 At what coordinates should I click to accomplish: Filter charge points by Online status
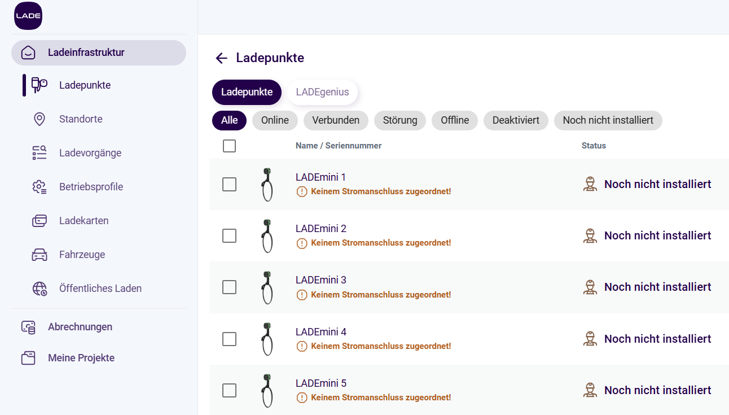click(x=275, y=120)
